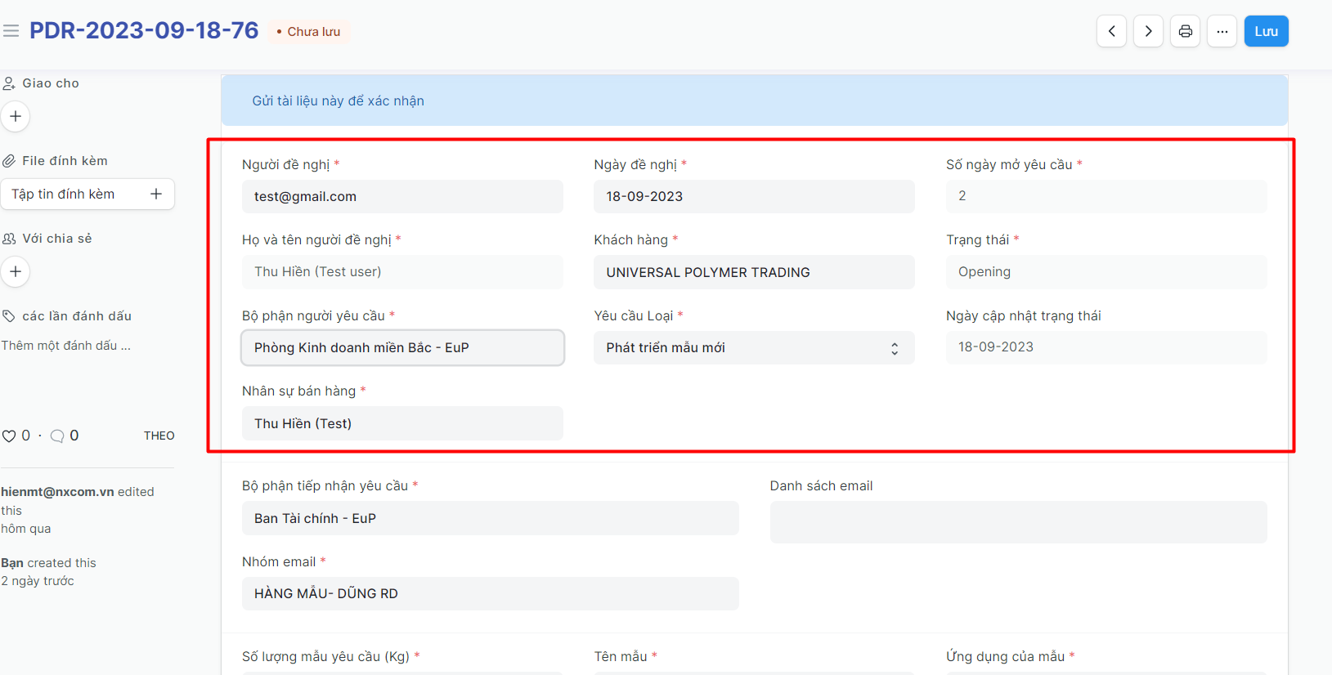Open Khách hàng field UNIVERSAL POLYMER TRADING
1332x675 pixels.
(x=753, y=272)
